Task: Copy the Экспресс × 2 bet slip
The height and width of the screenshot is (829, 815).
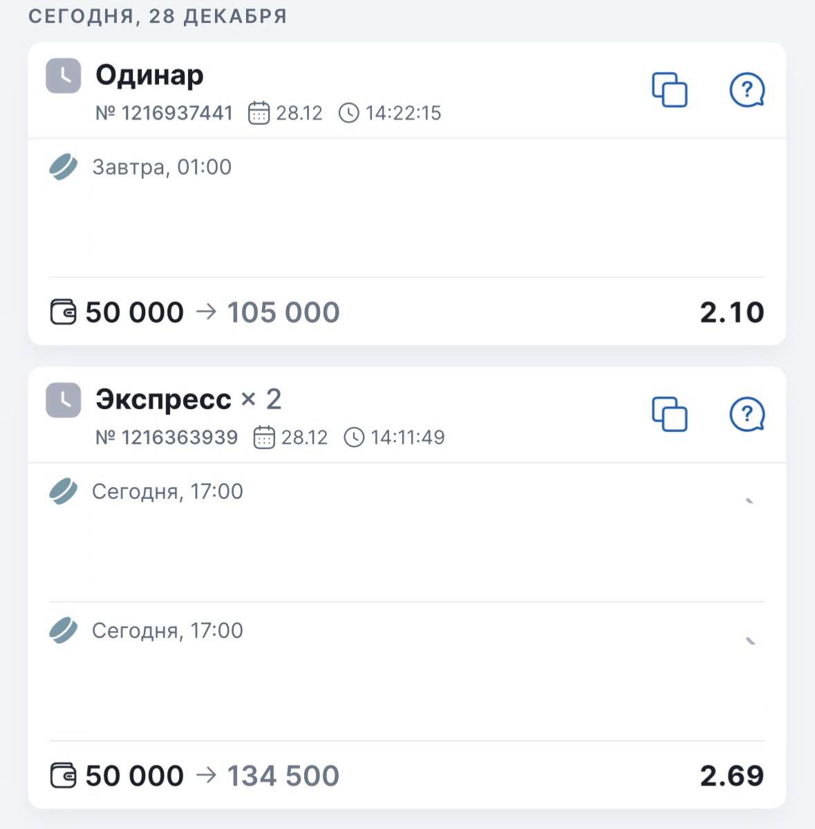Action: click(669, 414)
